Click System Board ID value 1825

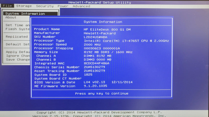(x=88, y=75)
